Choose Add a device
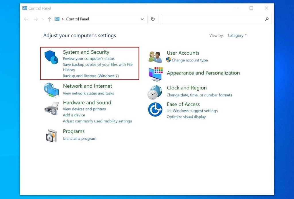This screenshot has width=294, height=199. 74,115
